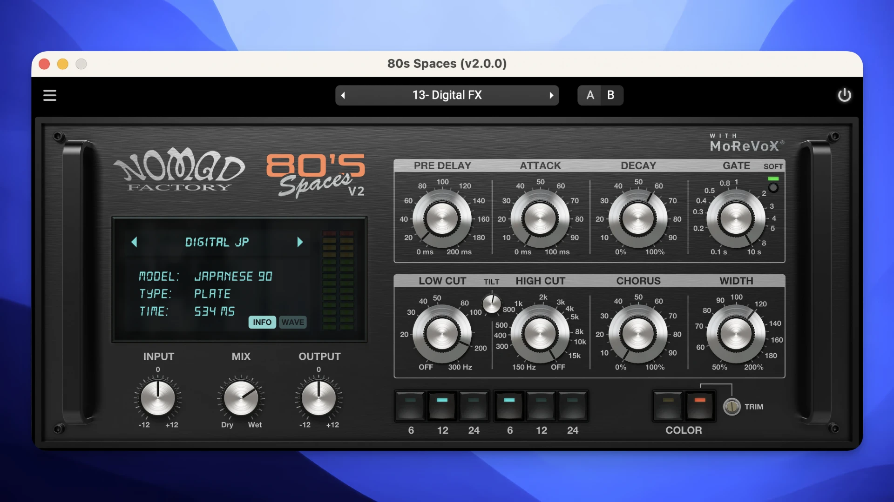Toggle the red-lit COLOR button

(700, 406)
